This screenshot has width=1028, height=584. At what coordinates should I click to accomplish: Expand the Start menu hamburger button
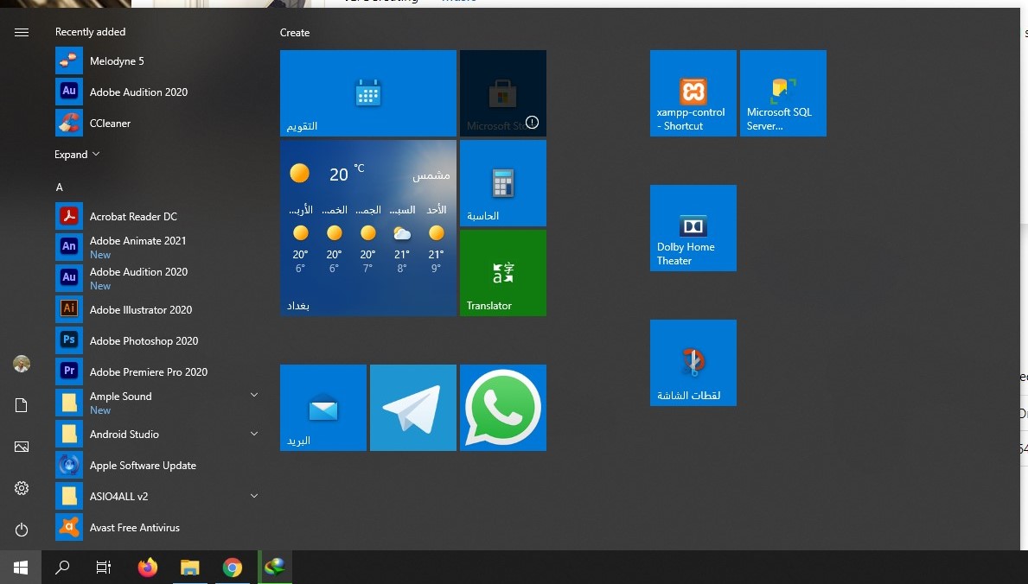coord(21,32)
